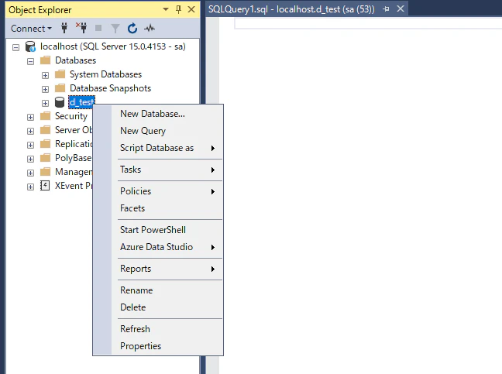Screen dimensions: 502x374
Task: Select the Database Snapshots label
Action: click(111, 88)
